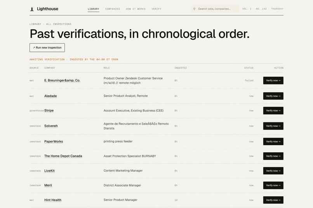The image size is (313, 208).
Task: Open Stripe company link
Action: click(49, 110)
